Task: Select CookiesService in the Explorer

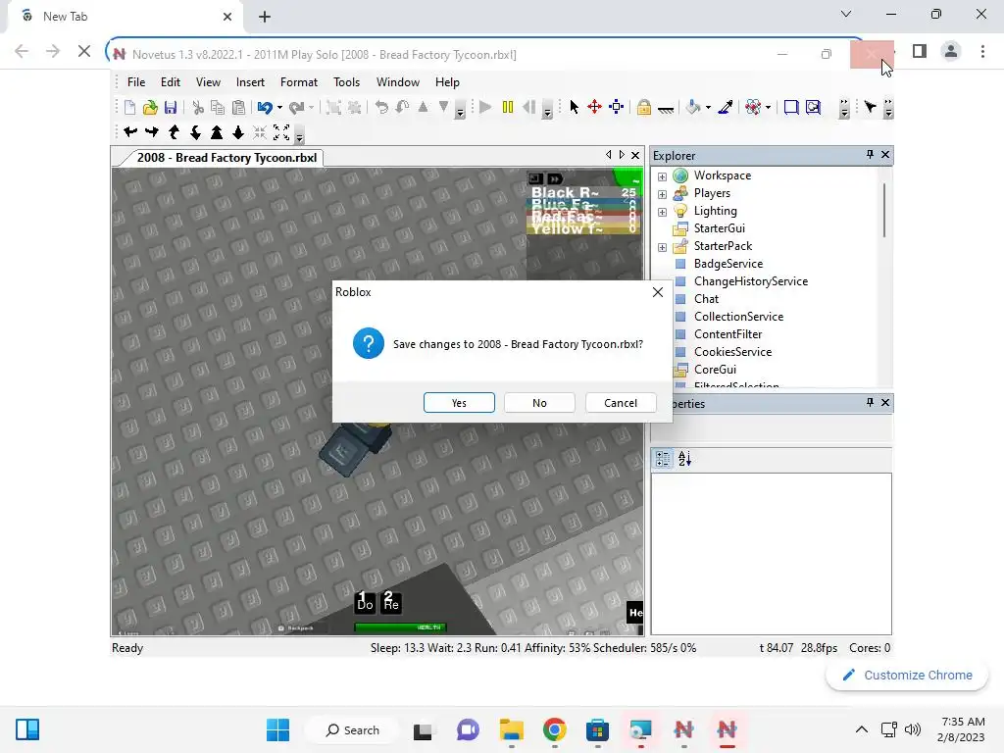Action: tap(732, 352)
